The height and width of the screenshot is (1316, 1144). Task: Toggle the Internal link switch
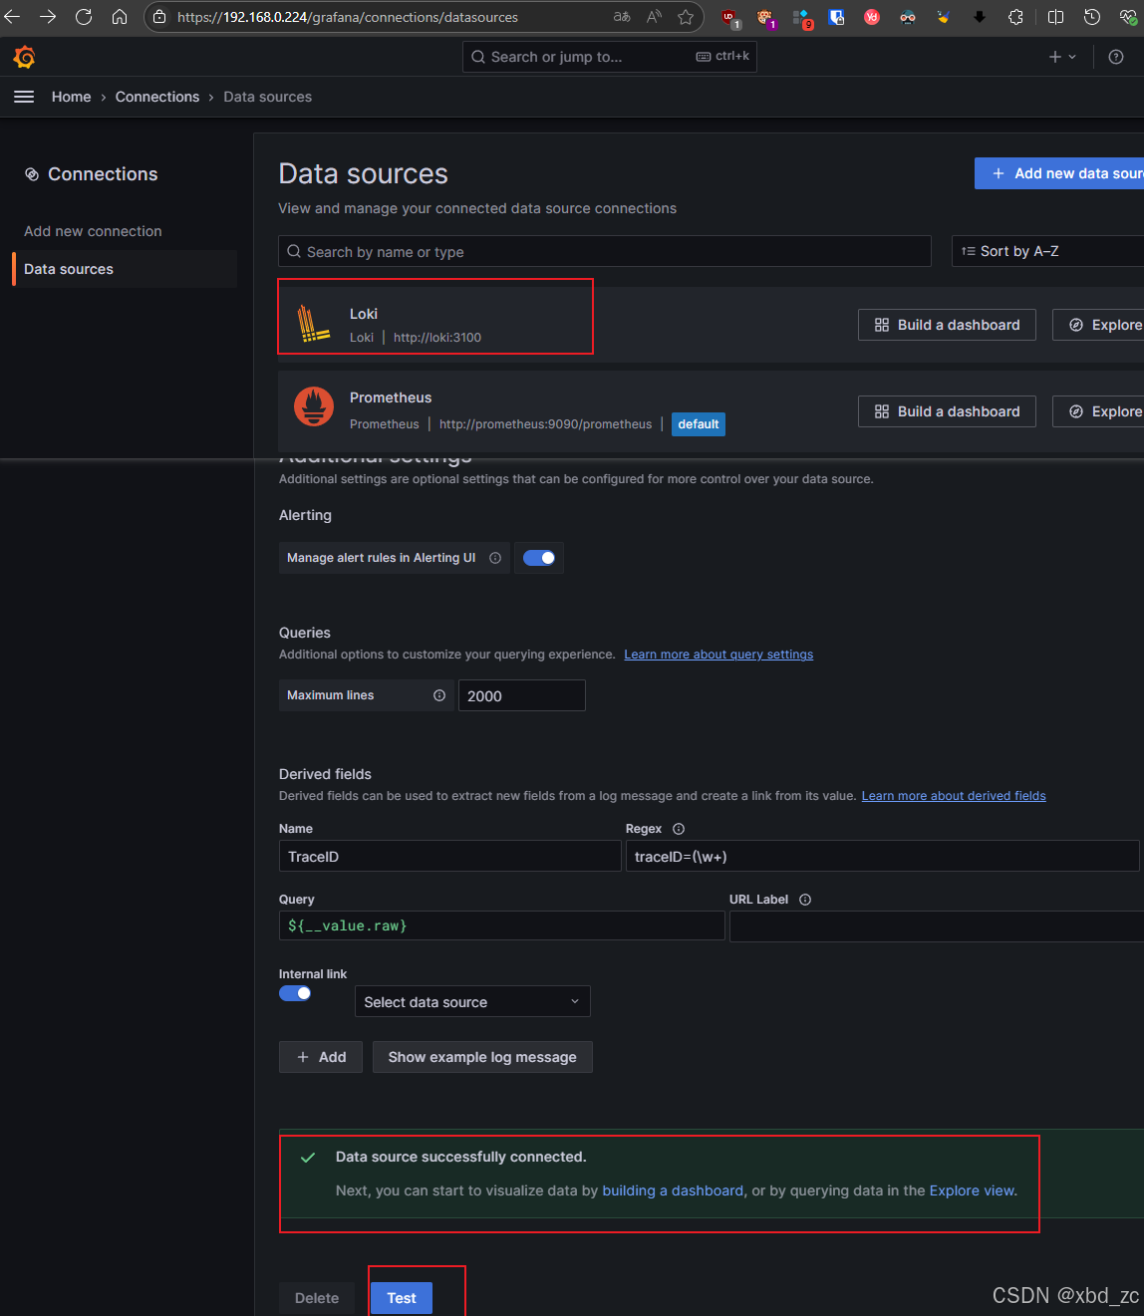point(295,993)
